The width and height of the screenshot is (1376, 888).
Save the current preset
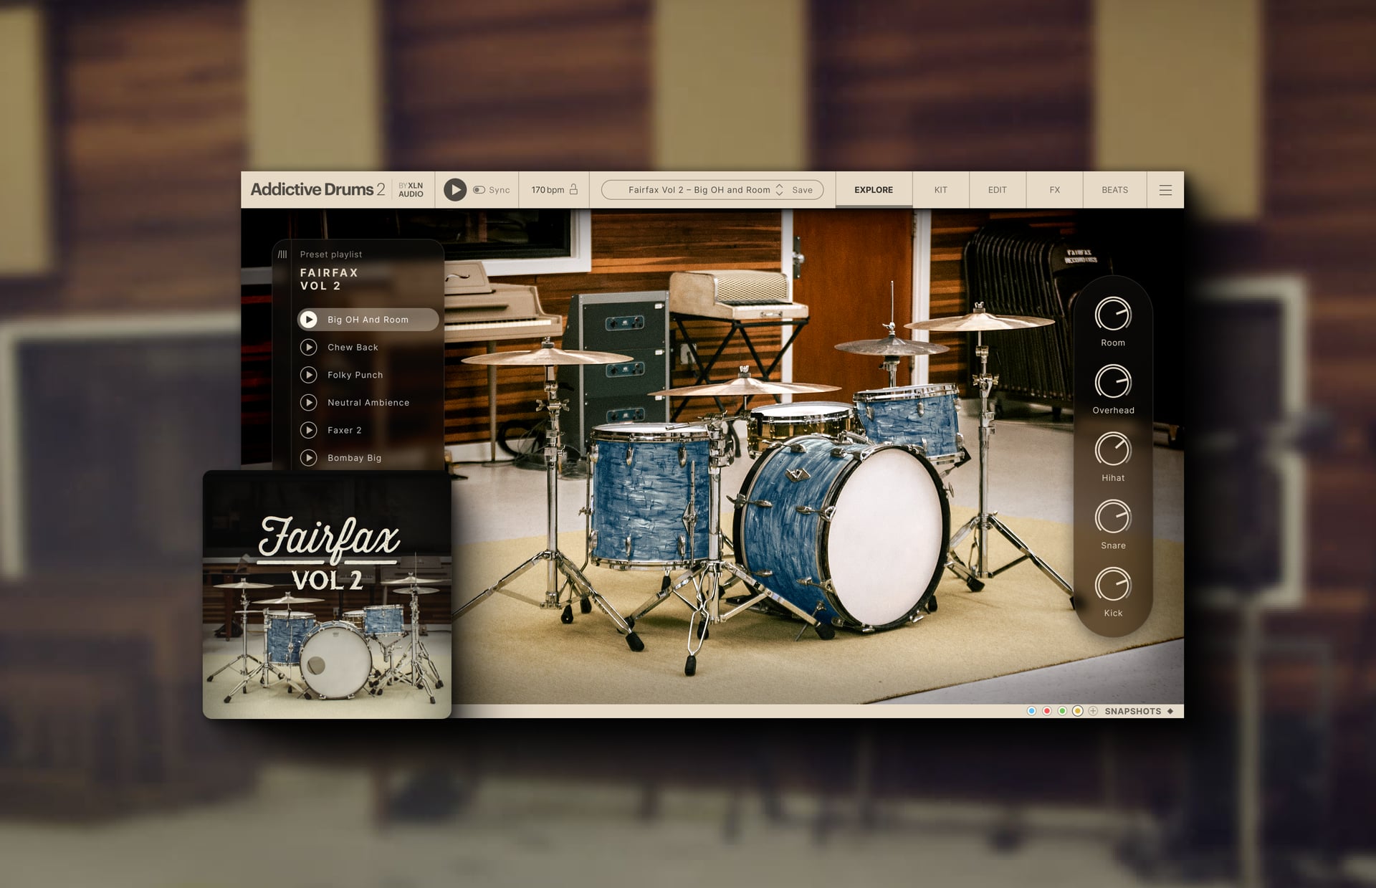click(803, 189)
